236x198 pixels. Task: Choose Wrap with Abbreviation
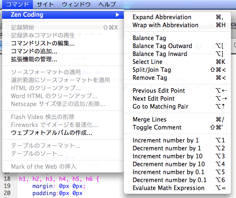[x=177, y=25]
